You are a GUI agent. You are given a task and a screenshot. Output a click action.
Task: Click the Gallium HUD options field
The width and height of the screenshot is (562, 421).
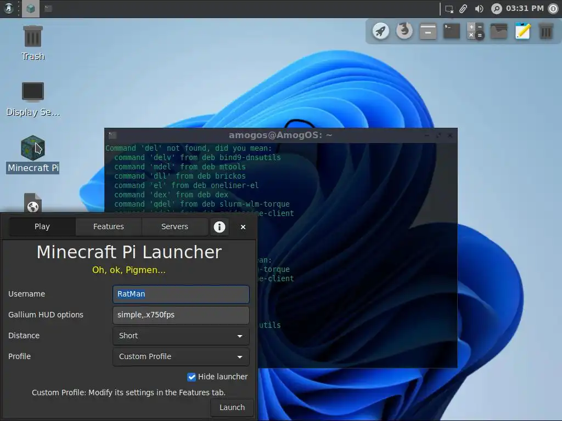coord(181,315)
